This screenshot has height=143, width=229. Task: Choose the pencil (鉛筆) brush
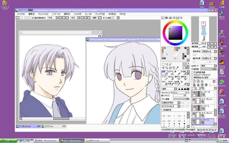(164, 73)
